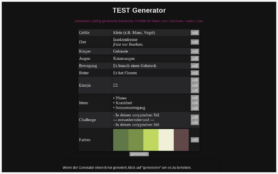Click the generieren button

click(x=139, y=154)
